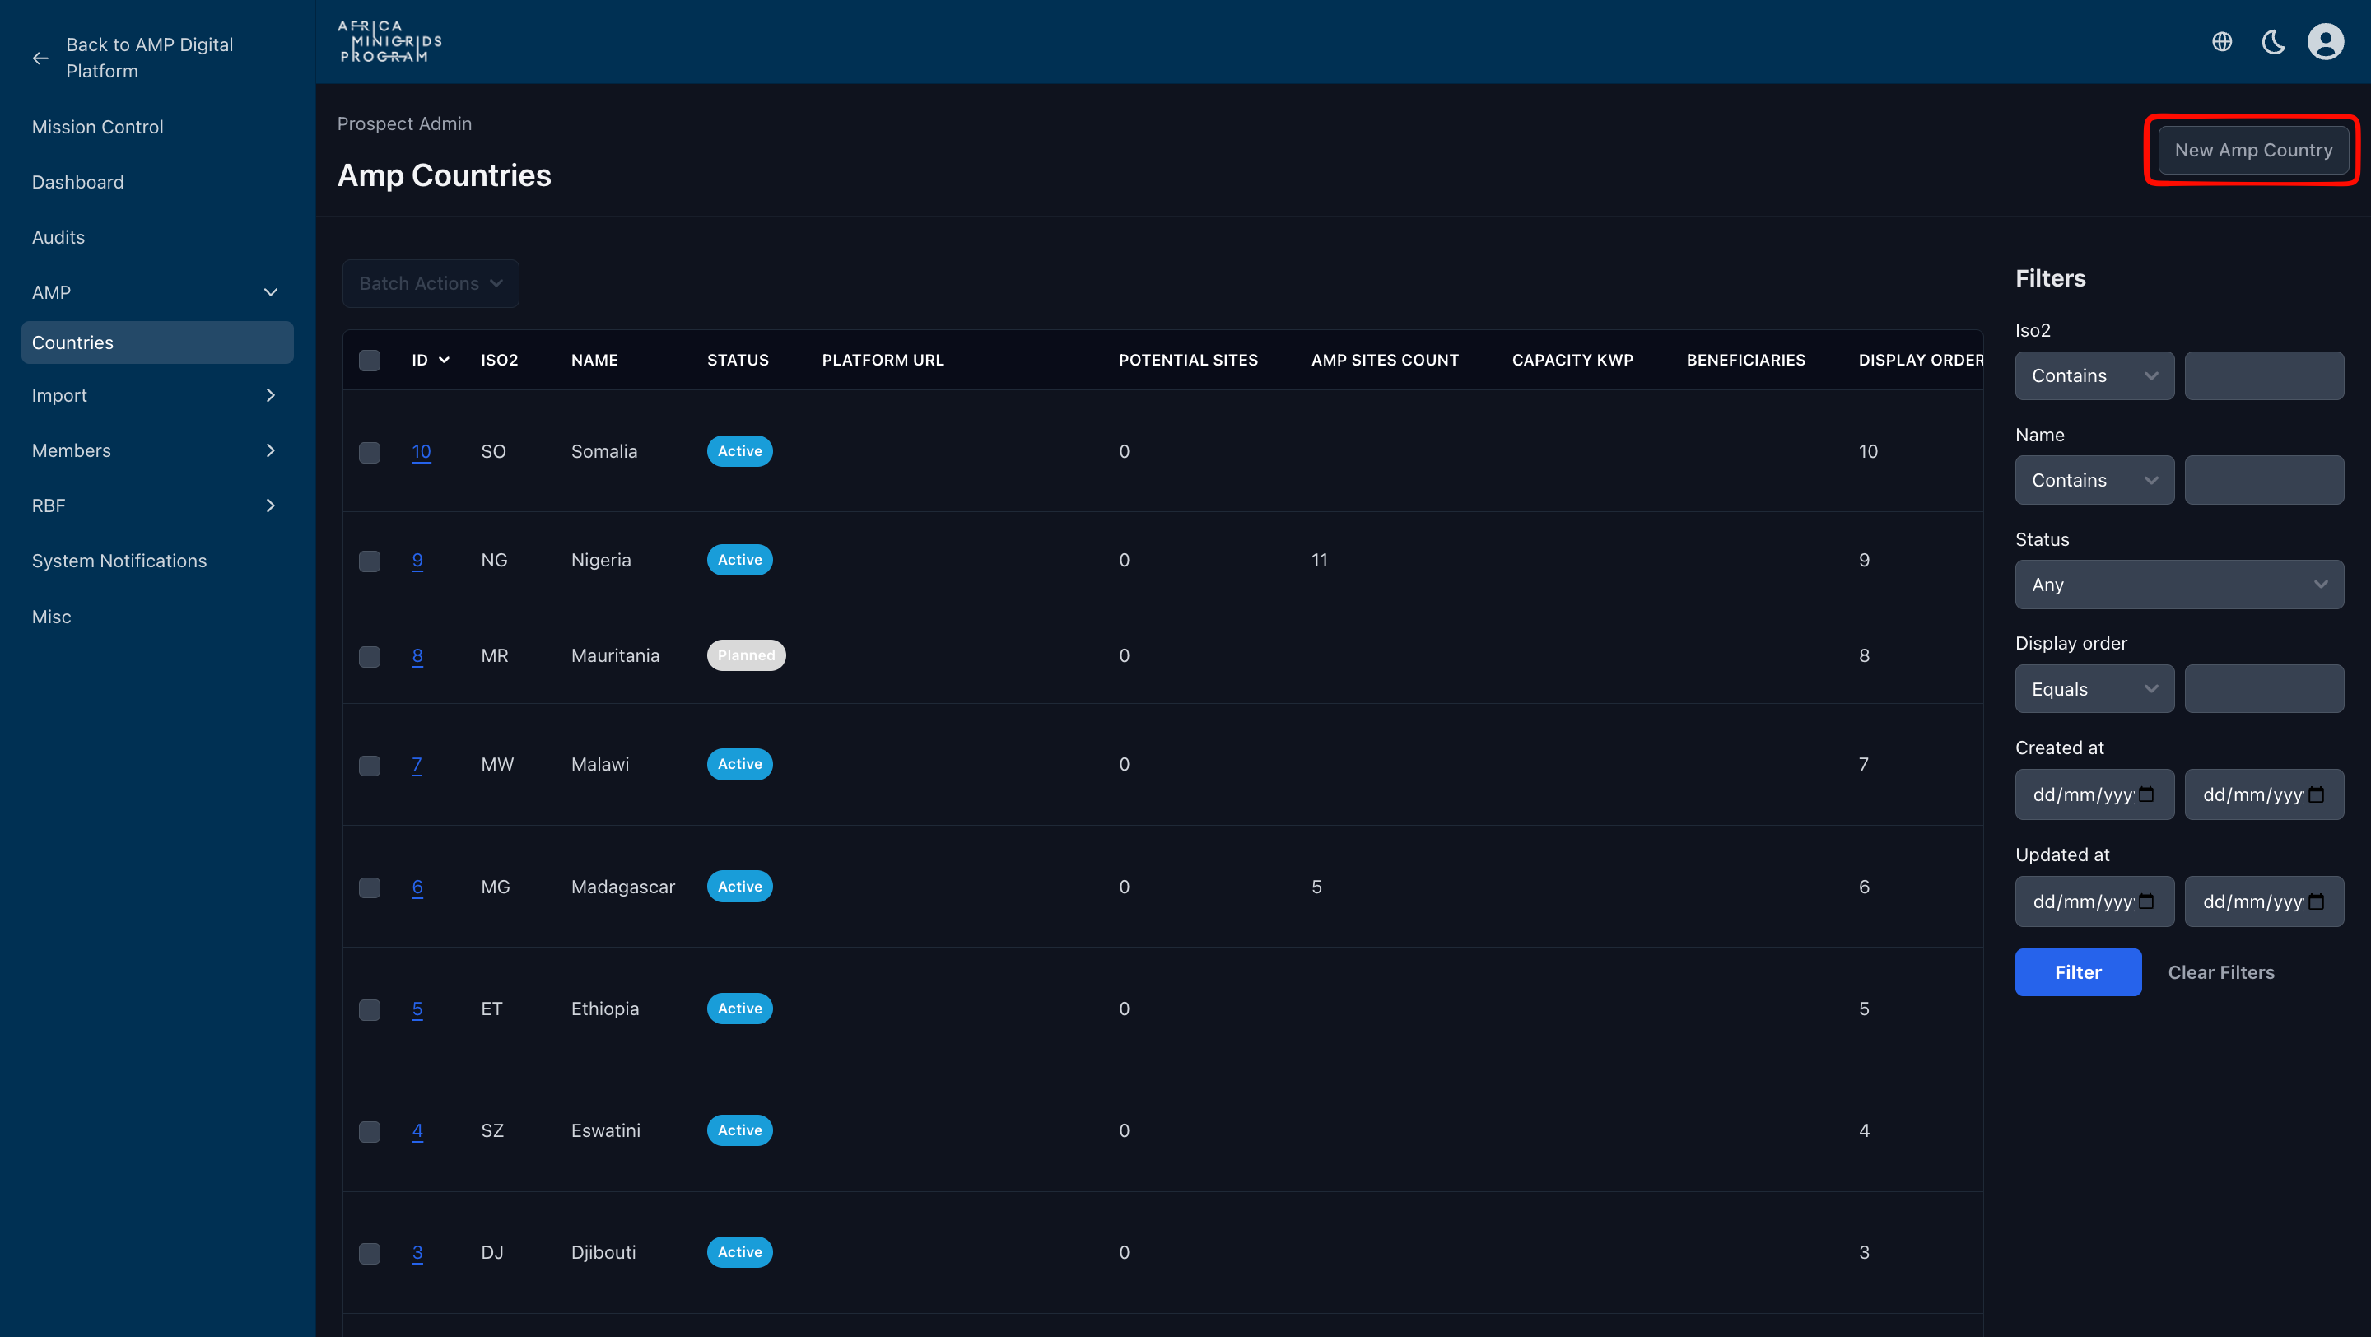
Task: Check the Somalia row checkbox
Action: (369, 452)
